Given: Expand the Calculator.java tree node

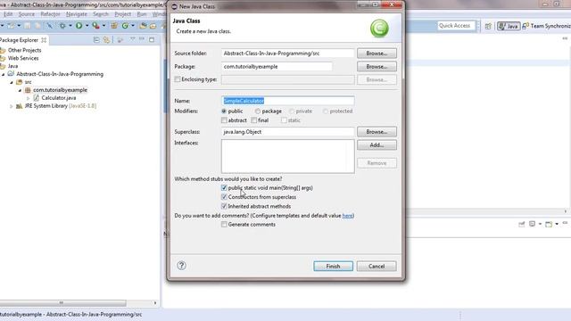Looking at the screenshot, I should [x=28, y=98].
